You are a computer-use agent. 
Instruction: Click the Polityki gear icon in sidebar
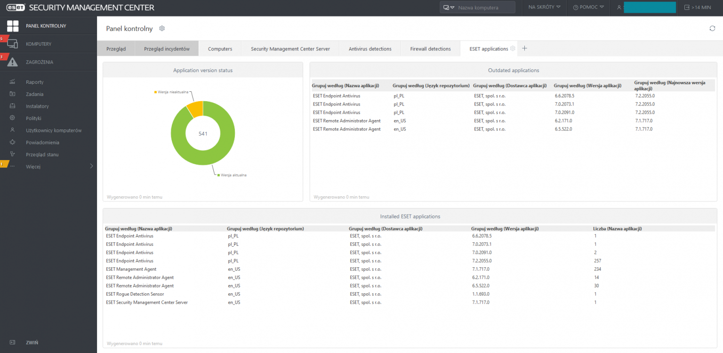coord(13,118)
